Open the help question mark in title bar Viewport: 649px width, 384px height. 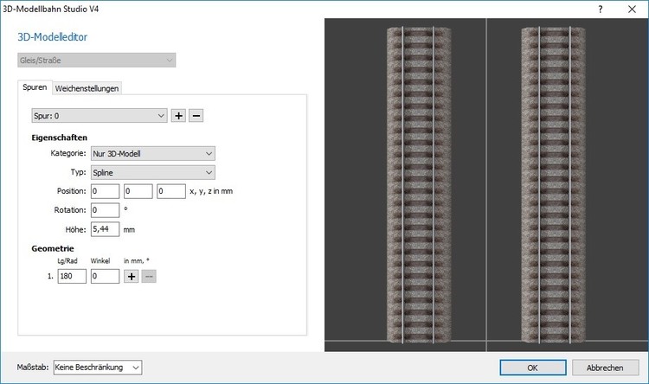[x=601, y=10]
